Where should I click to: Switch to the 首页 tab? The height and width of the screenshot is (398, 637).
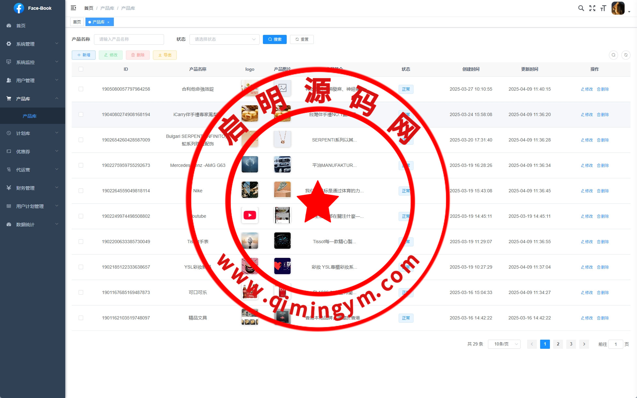coord(77,22)
